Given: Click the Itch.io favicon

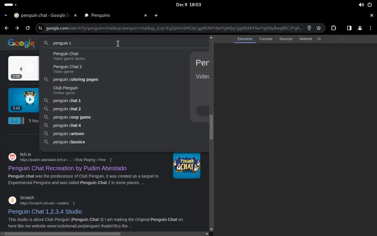Looking at the screenshot, I should tap(12, 157).
